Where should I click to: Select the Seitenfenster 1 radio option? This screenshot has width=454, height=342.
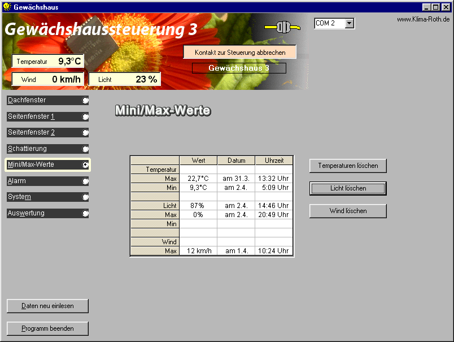(x=47, y=116)
